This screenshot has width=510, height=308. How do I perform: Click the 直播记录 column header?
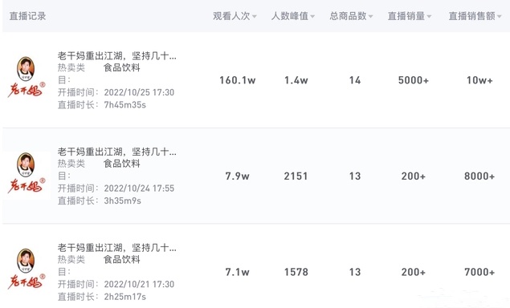27,16
